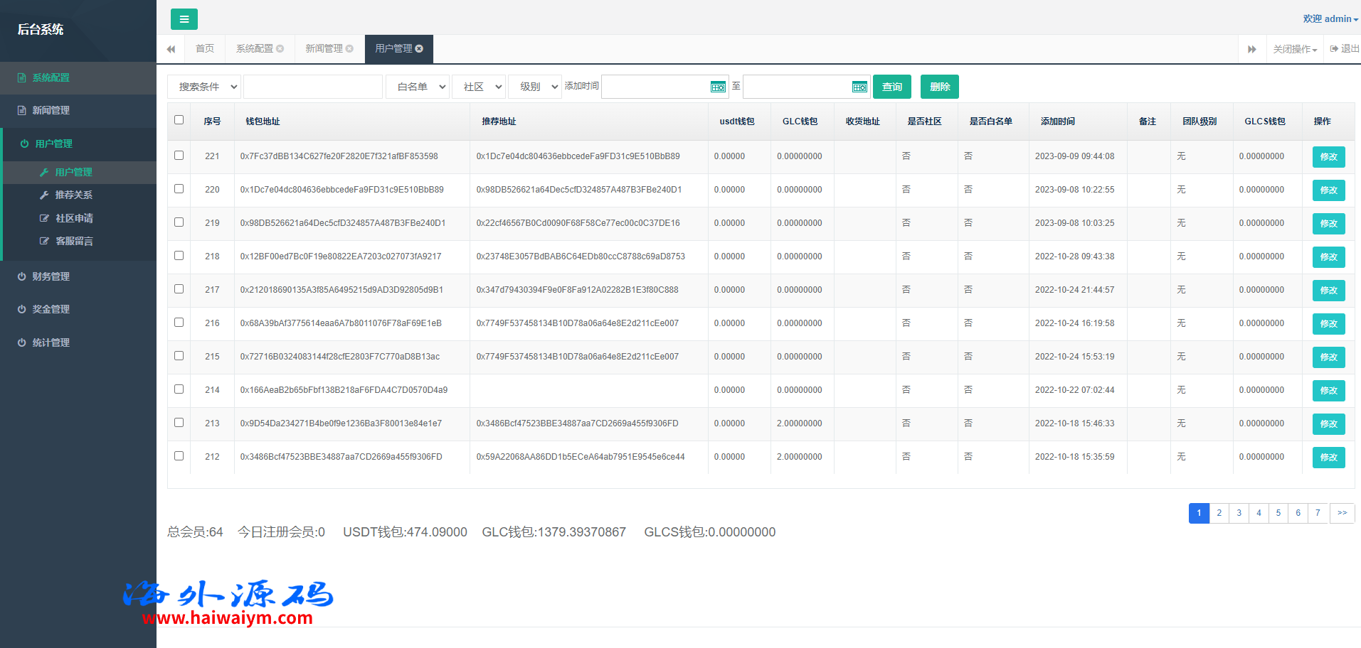Open the 级别 dropdown selector
Viewport: 1361px width, 648px height.
pos(535,87)
